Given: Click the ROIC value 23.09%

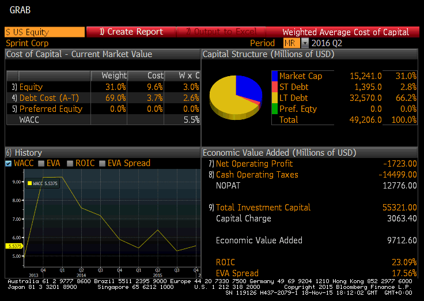Looking at the screenshot, I should coord(404,262).
